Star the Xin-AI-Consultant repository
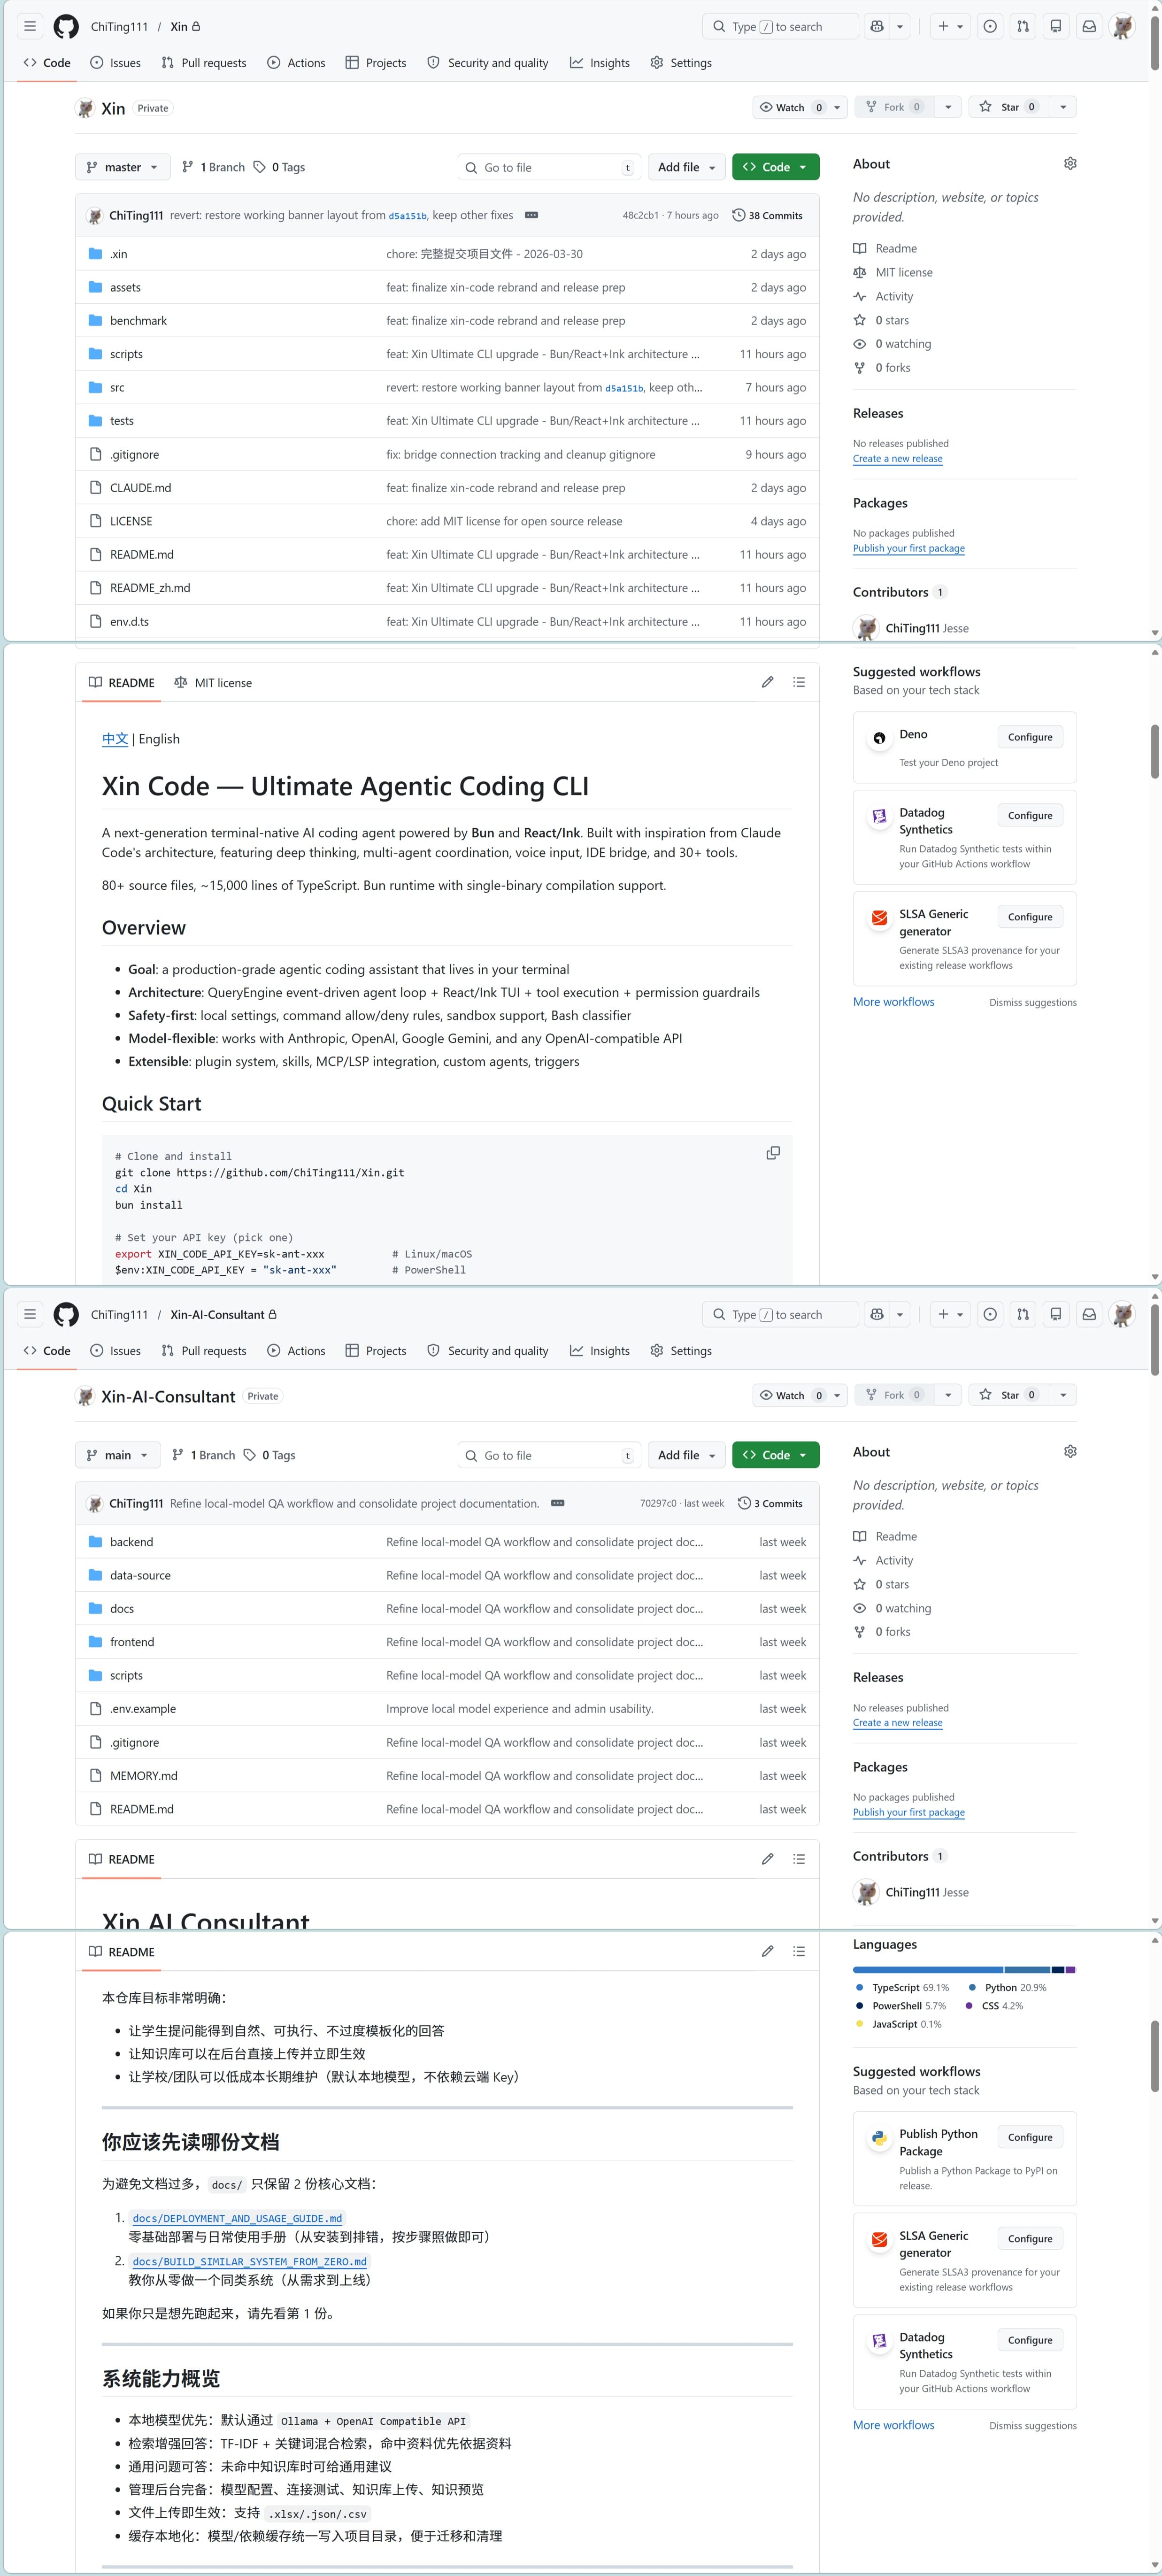This screenshot has width=1162, height=2576. 1009,1395
